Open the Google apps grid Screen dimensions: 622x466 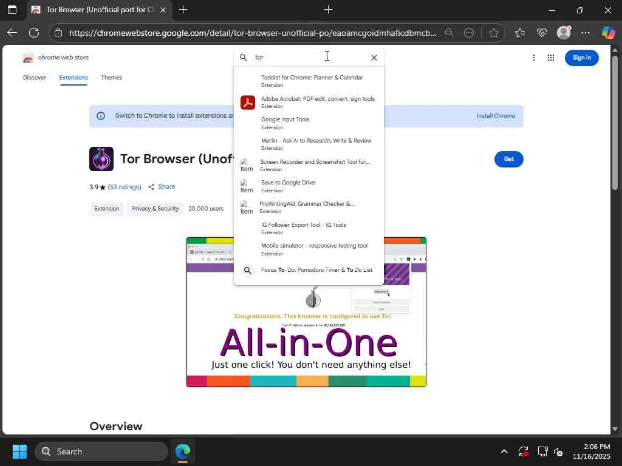click(550, 58)
